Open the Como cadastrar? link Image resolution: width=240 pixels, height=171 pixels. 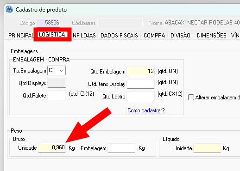pos(146,110)
